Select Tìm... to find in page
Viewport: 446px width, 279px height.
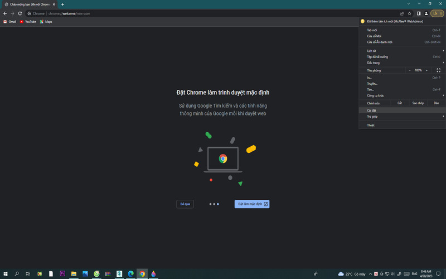click(402, 90)
